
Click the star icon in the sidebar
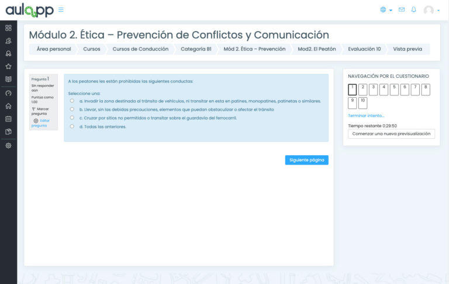8,66
